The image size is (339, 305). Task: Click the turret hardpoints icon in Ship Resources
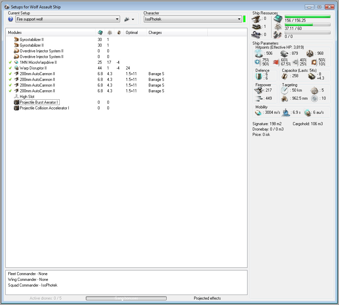tap(257, 19)
